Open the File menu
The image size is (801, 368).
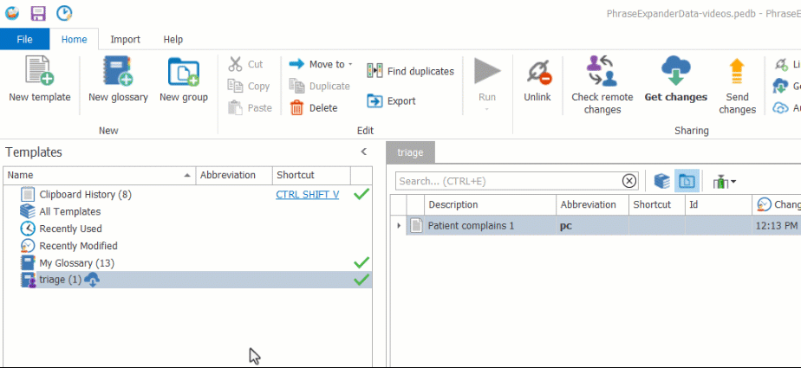pos(24,39)
